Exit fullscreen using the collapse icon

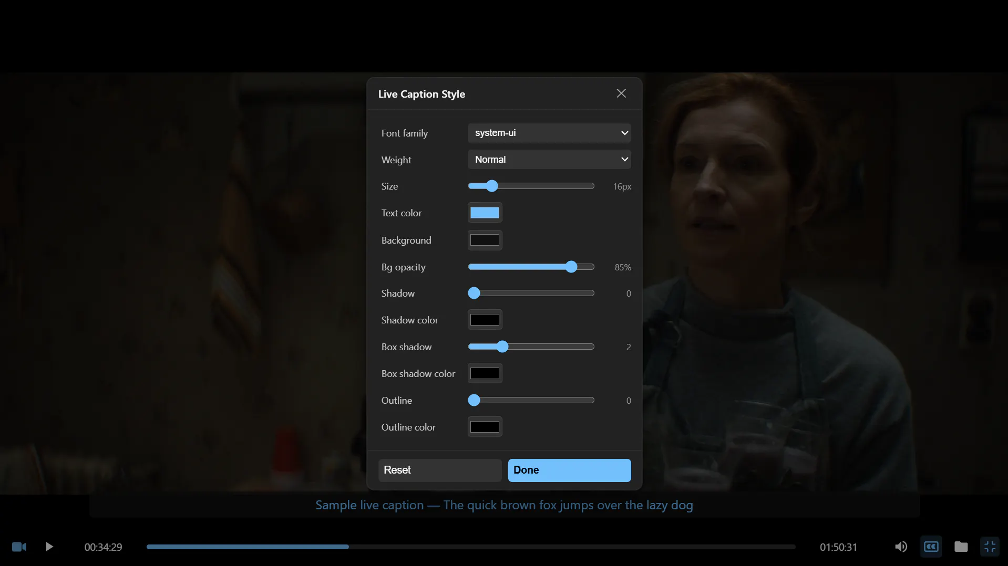click(990, 547)
